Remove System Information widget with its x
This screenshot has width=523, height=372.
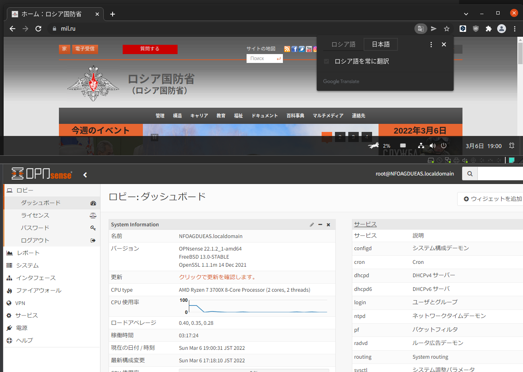point(328,225)
